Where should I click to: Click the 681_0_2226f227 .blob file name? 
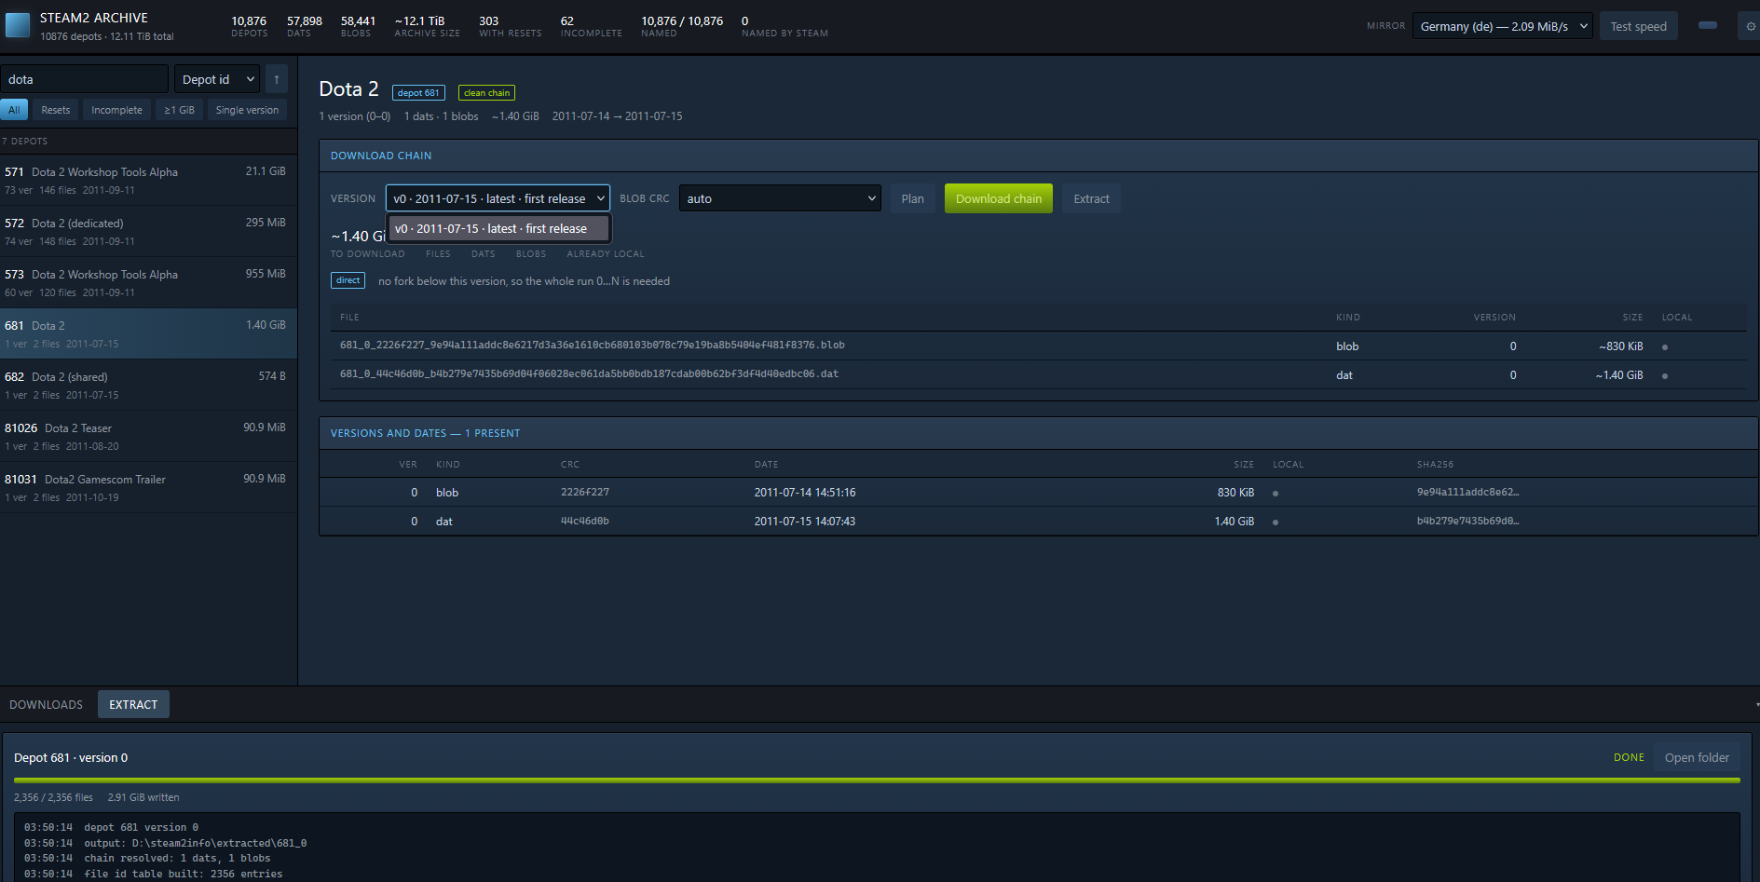(x=593, y=346)
